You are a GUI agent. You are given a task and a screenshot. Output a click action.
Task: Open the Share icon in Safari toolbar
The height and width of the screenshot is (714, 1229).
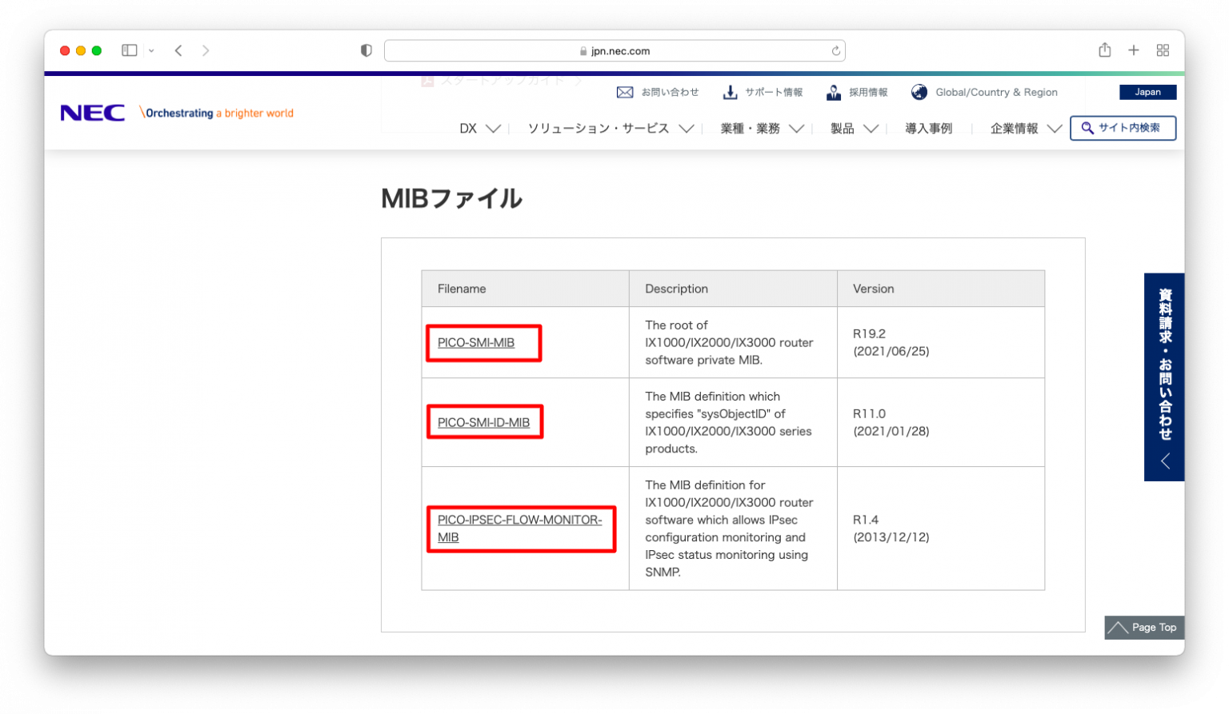point(1104,50)
